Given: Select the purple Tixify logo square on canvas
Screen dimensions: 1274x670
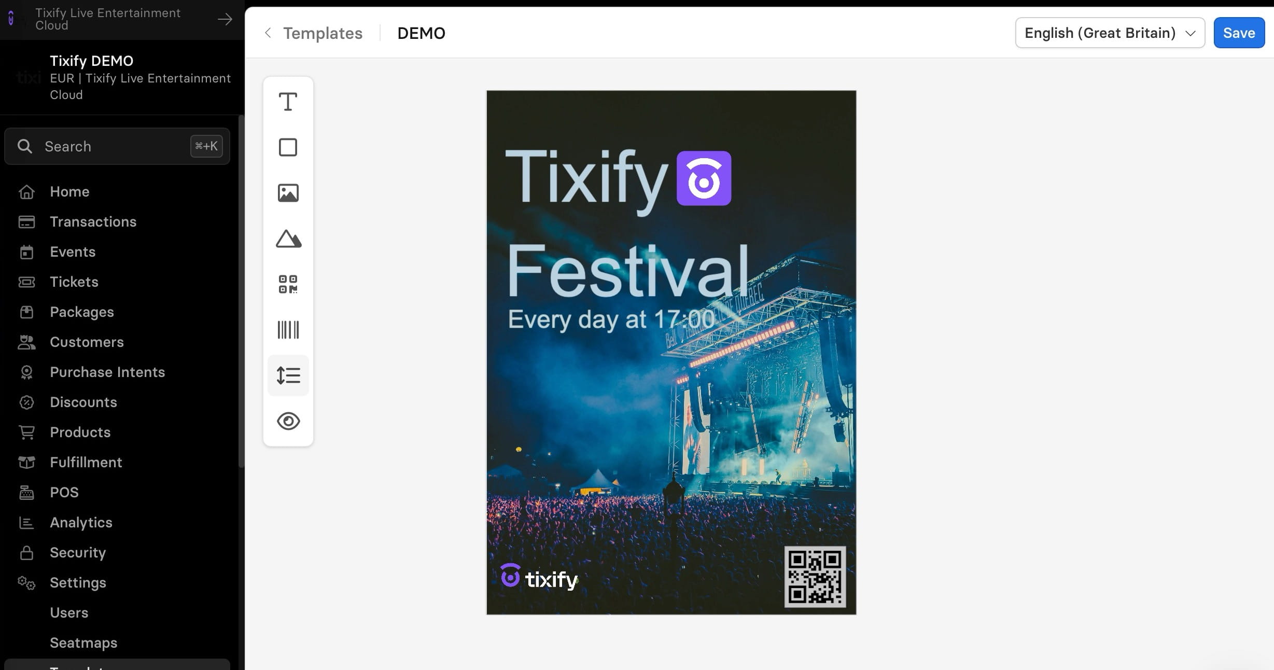Looking at the screenshot, I should click(704, 178).
